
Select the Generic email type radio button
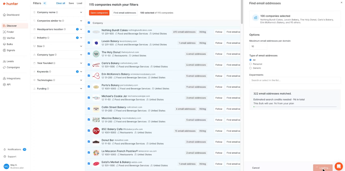point(251,68)
